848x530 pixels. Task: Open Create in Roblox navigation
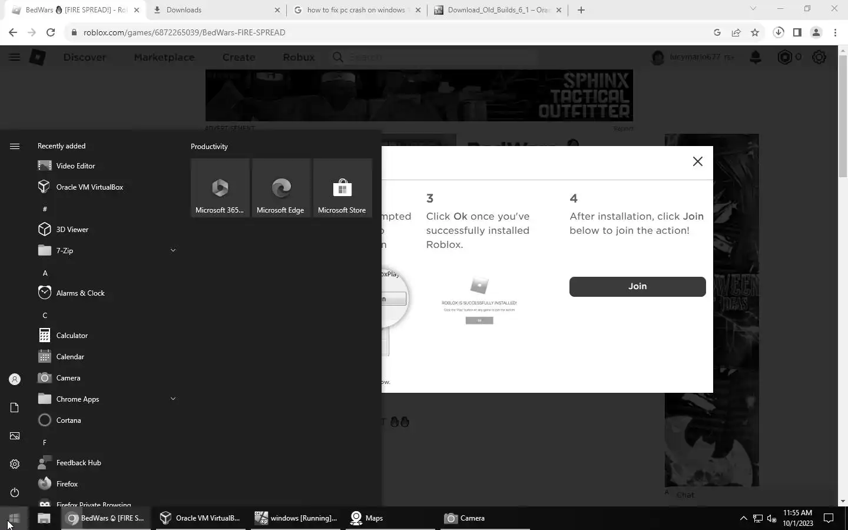[x=238, y=57]
